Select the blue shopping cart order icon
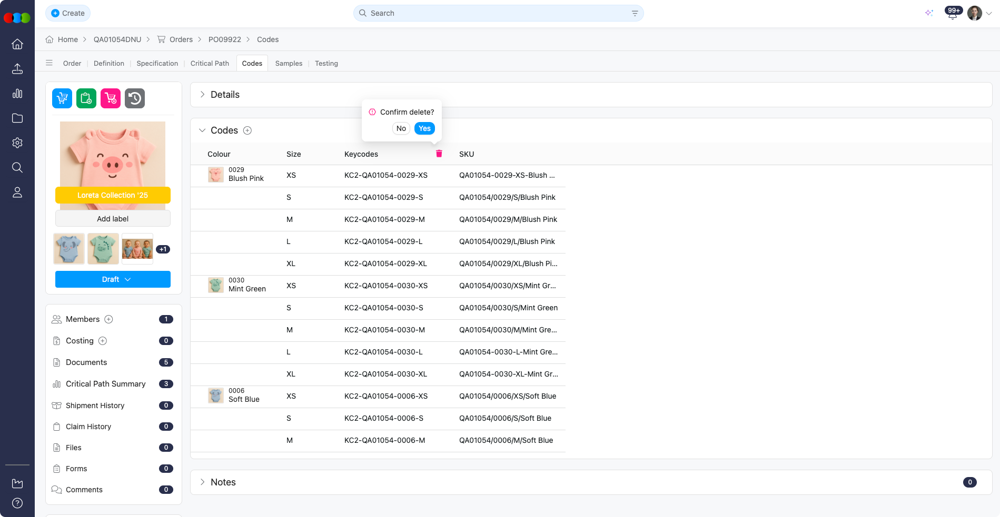This screenshot has height=517, width=1000. (62, 98)
